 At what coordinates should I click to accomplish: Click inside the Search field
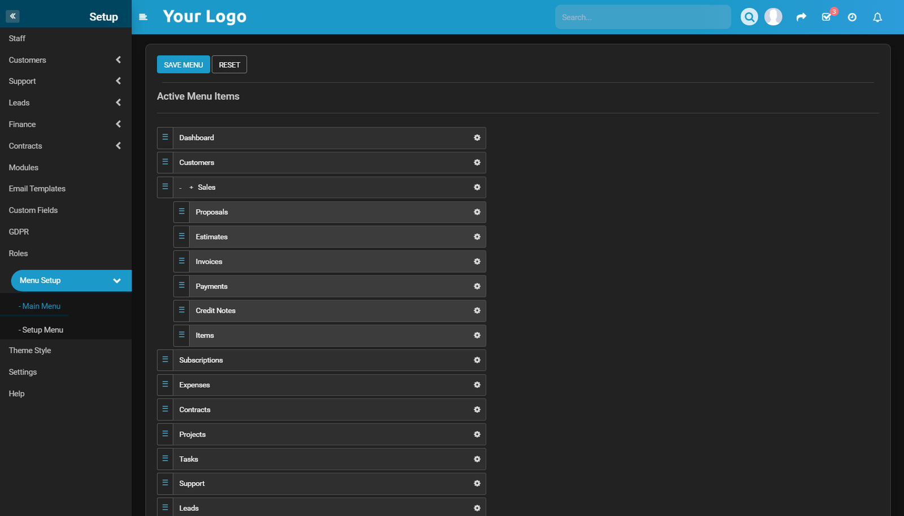tap(643, 16)
